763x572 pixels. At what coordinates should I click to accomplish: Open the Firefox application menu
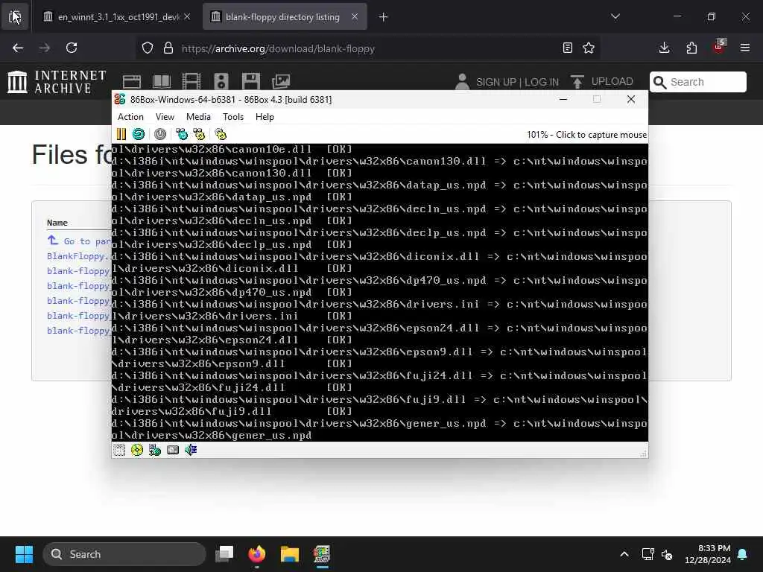point(745,48)
